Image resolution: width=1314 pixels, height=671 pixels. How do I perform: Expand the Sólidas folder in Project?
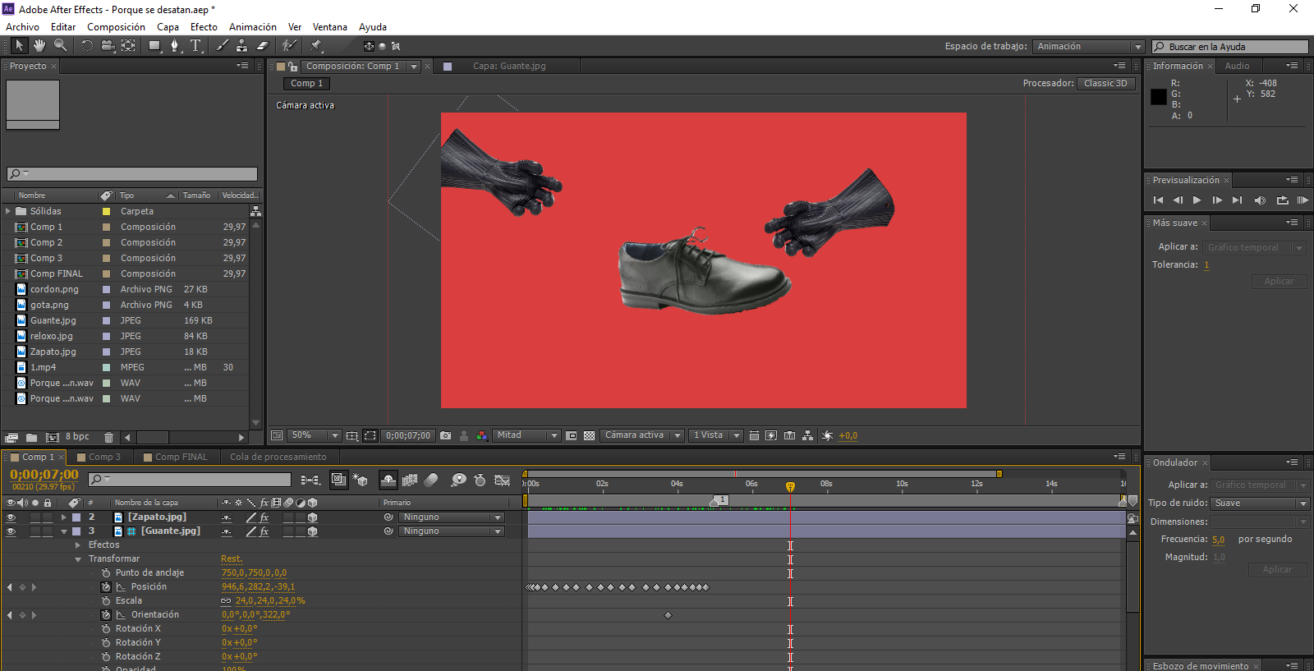(8, 211)
